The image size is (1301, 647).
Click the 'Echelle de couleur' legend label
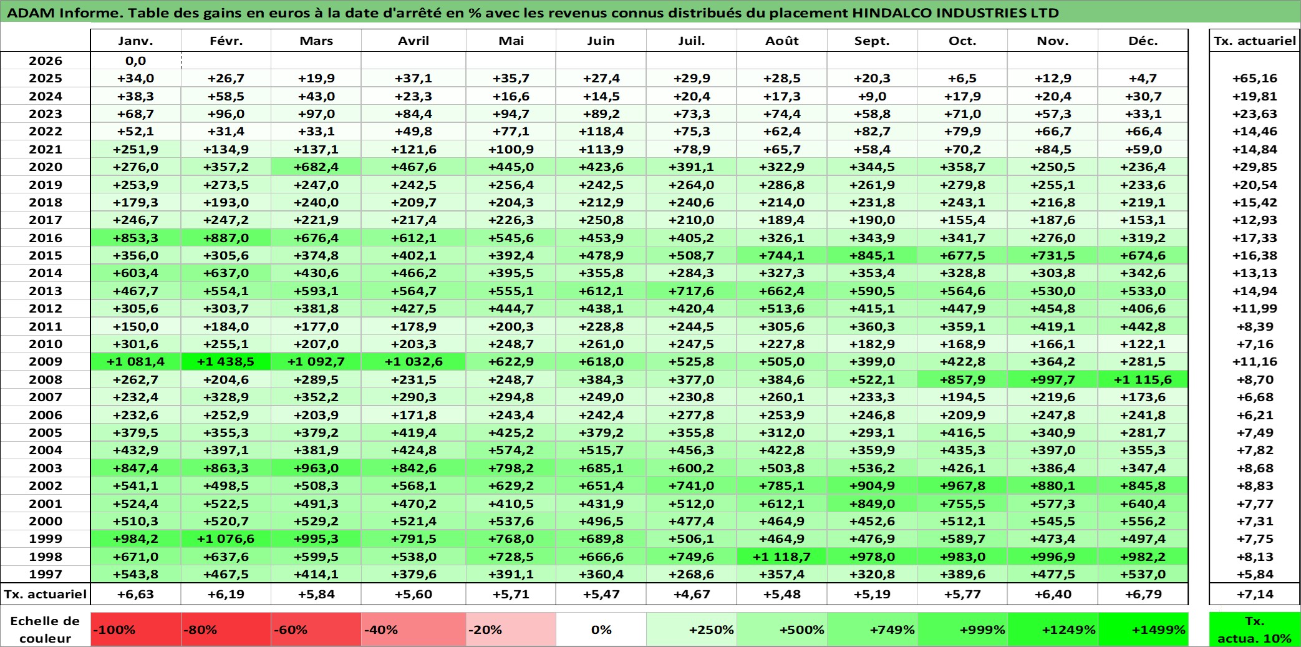pyautogui.click(x=46, y=630)
